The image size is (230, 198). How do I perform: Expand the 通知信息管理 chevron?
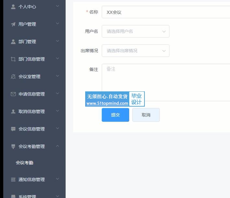(58, 179)
